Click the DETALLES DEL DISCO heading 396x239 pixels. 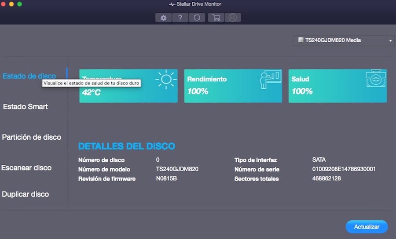click(127, 146)
